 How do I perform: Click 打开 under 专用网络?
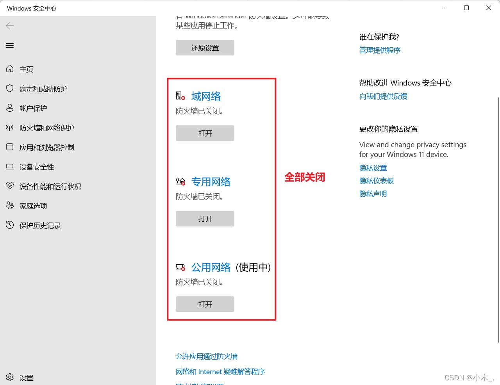pos(205,219)
